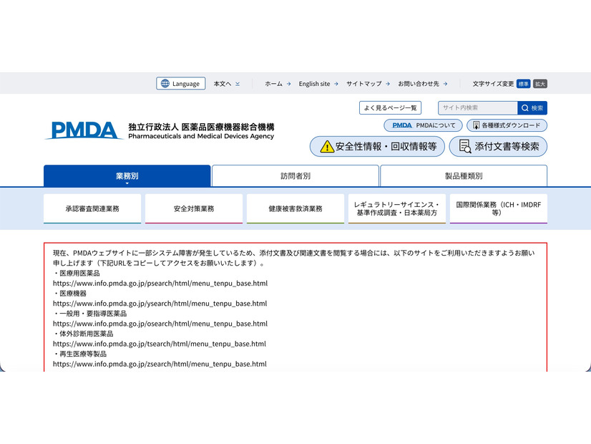This screenshot has height=444, width=591.
Task: Open 各種様式ダウンロード button
Action: [x=507, y=125]
